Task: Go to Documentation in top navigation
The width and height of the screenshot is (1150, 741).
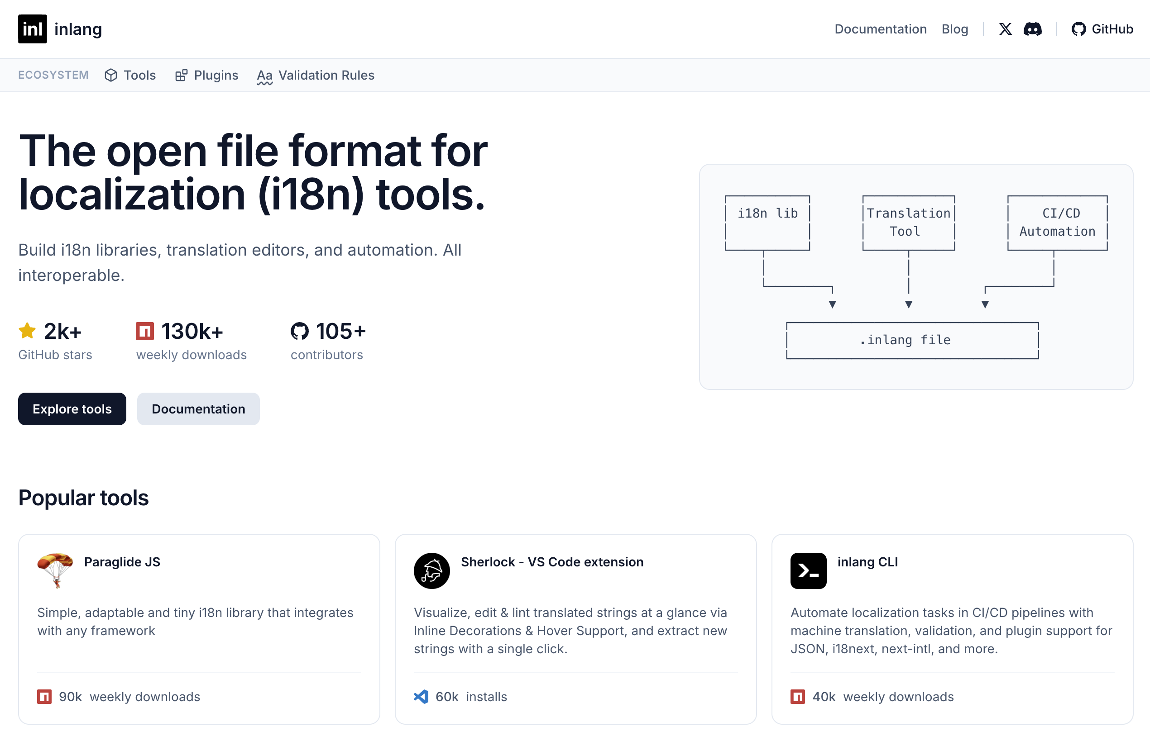Action: tap(880, 29)
